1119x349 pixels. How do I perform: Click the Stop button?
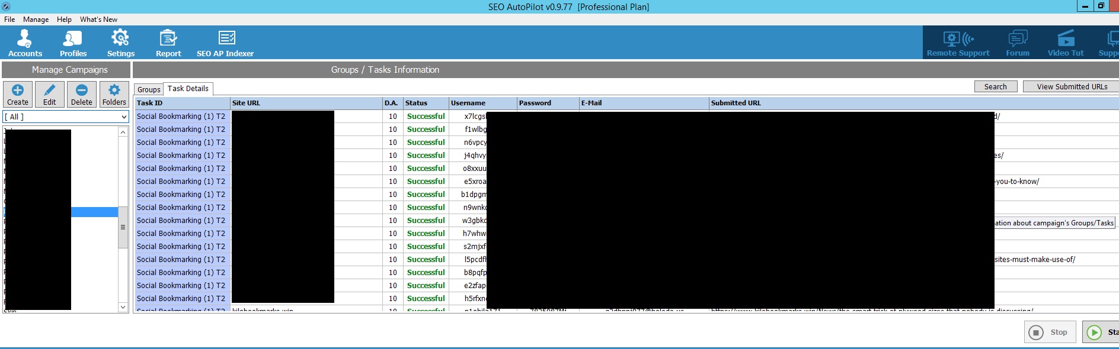1050,332
